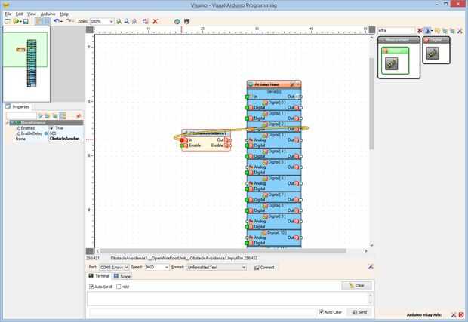Select the EnableDelay property value 500
This screenshot has height=322, width=468.
(66, 133)
